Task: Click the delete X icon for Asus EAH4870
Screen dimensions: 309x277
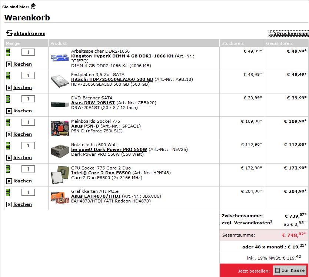Action: tap(9, 204)
